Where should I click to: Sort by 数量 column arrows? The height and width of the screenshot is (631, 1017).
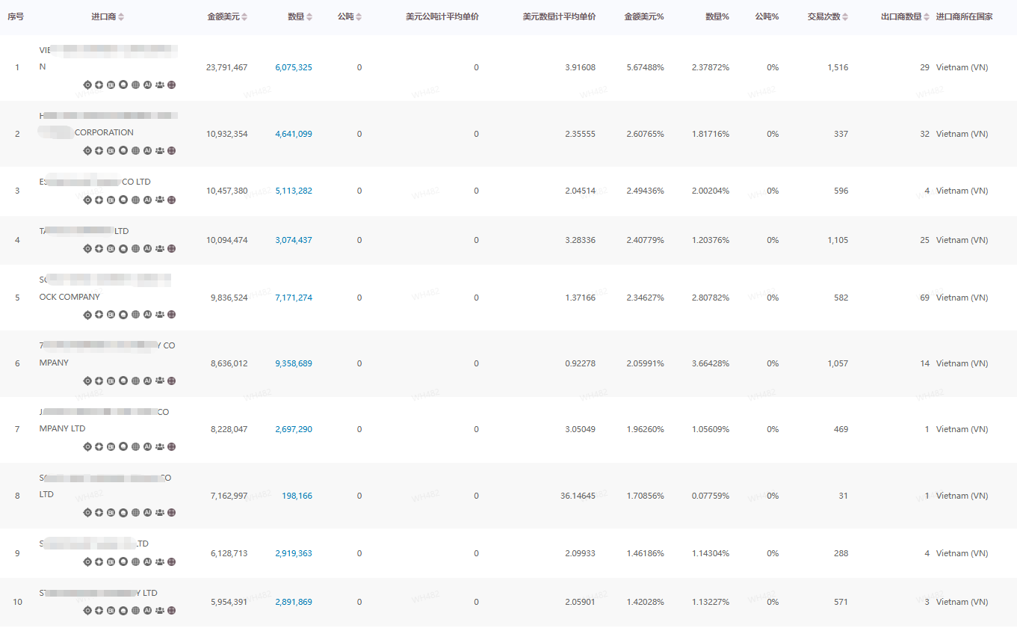pos(309,16)
